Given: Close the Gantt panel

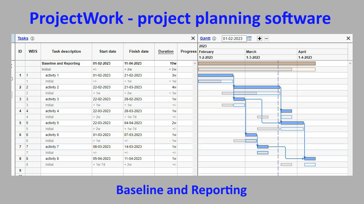Looking at the screenshot, I should pyautogui.click(x=348, y=38).
